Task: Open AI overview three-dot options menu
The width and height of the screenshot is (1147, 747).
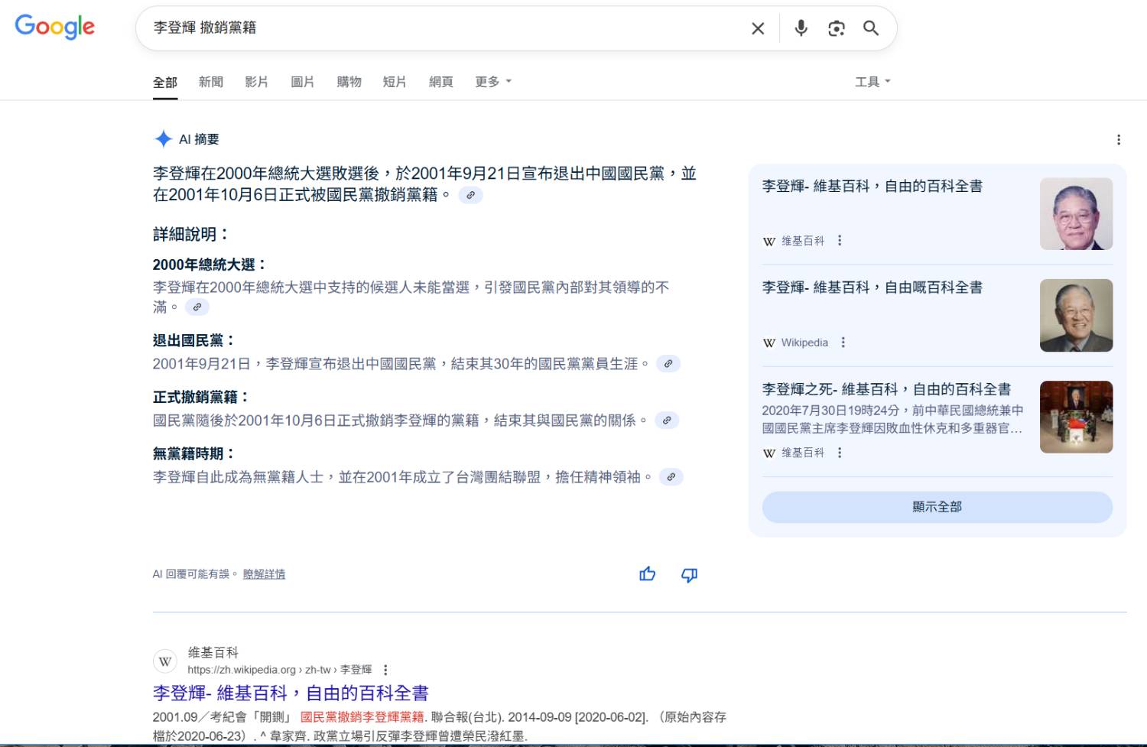Action: pyautogui.click(x=1119, y=139)
